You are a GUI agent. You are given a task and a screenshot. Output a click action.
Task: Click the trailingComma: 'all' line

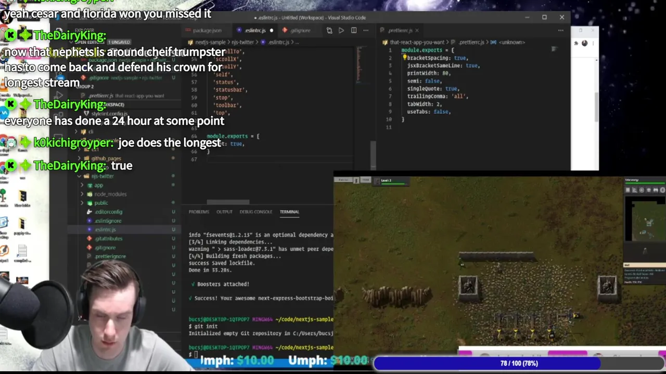(438, 97)
